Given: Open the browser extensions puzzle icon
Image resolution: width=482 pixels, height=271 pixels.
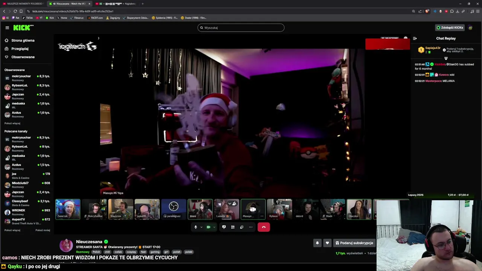Looking at the screenshot, I should [452, 11].
